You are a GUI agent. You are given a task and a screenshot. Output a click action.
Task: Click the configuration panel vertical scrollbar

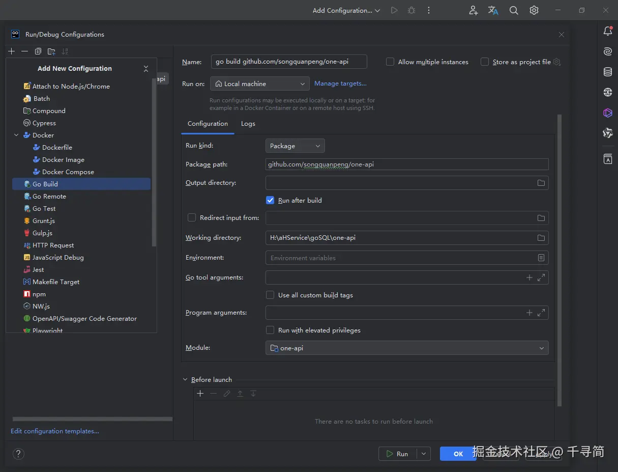click(x=560, y=260)
